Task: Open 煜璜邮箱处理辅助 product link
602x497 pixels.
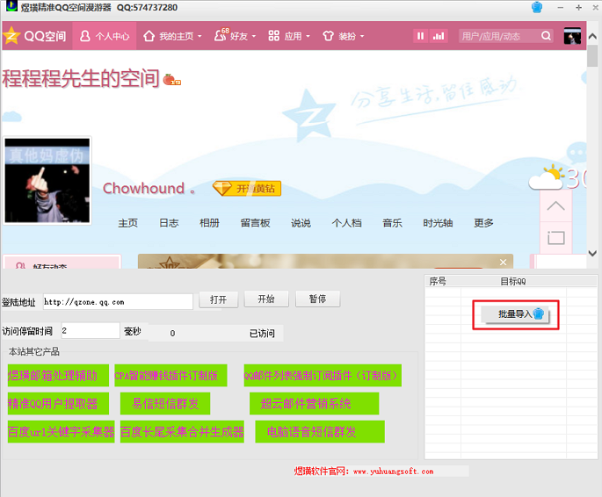Action: (x=58, y=376)
